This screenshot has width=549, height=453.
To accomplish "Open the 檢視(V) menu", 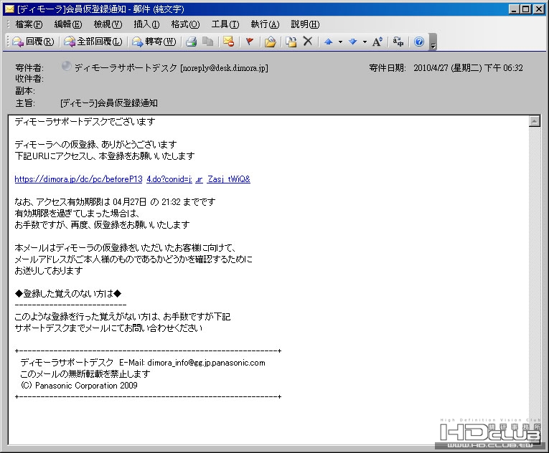I will pyautogui.click(x=108, y=24).
